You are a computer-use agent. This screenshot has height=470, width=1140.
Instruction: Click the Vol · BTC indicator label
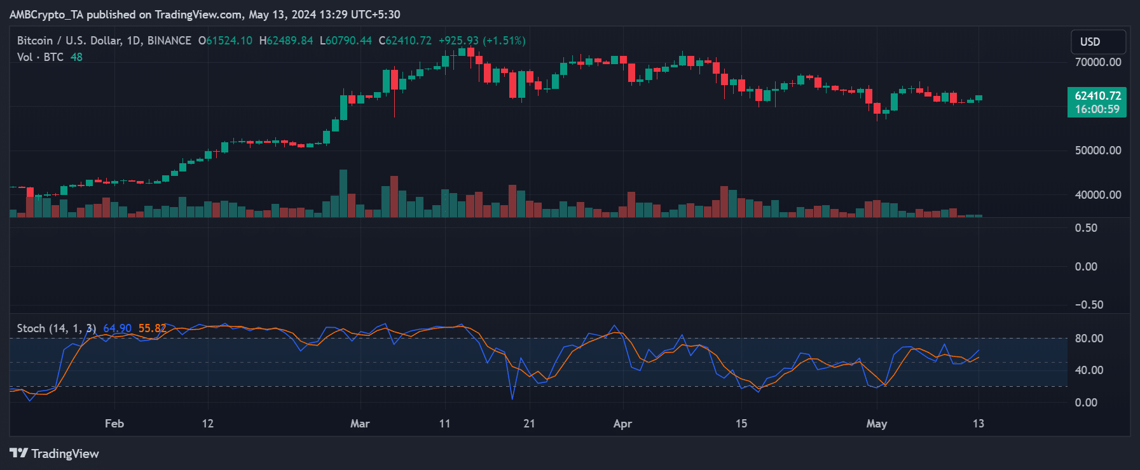click(40, 57)
